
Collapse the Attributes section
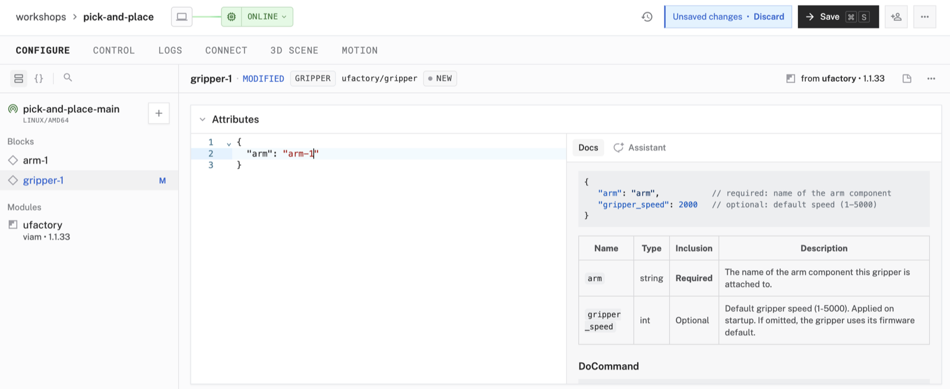(x=202, y=119)
